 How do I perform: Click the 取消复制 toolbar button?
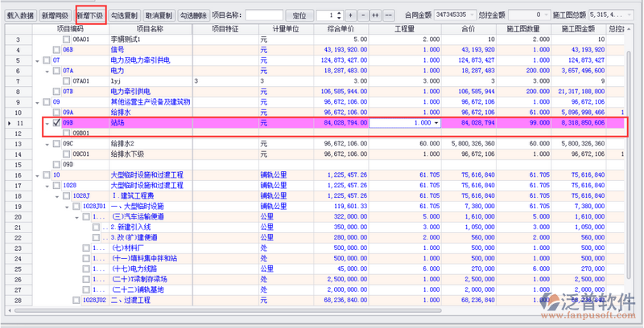point(159,15)
